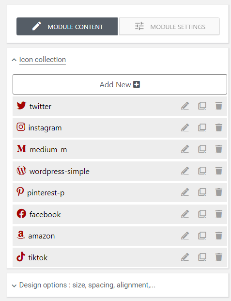Edit the amazon icon entry

coord(185,236)
